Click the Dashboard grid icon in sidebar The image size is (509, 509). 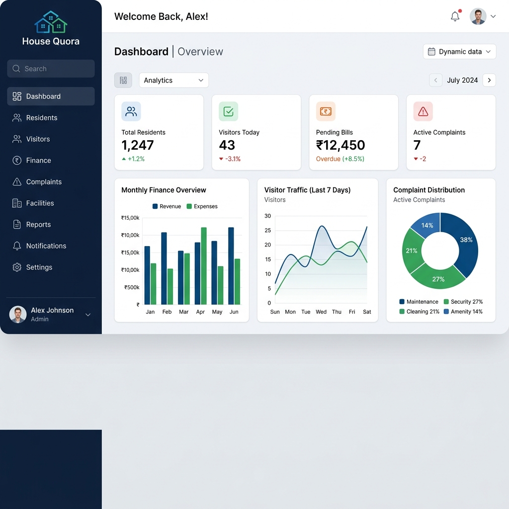pyautogui.click(x=17, y=96)
